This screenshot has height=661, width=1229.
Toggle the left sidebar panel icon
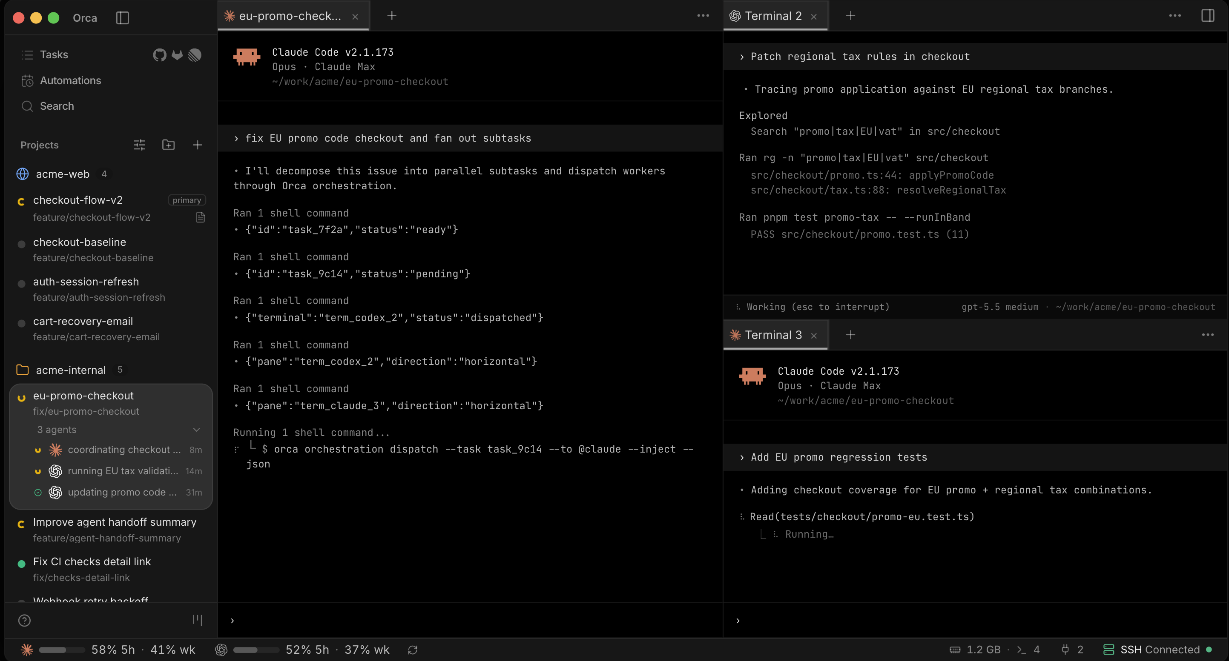tap(123, 17)
